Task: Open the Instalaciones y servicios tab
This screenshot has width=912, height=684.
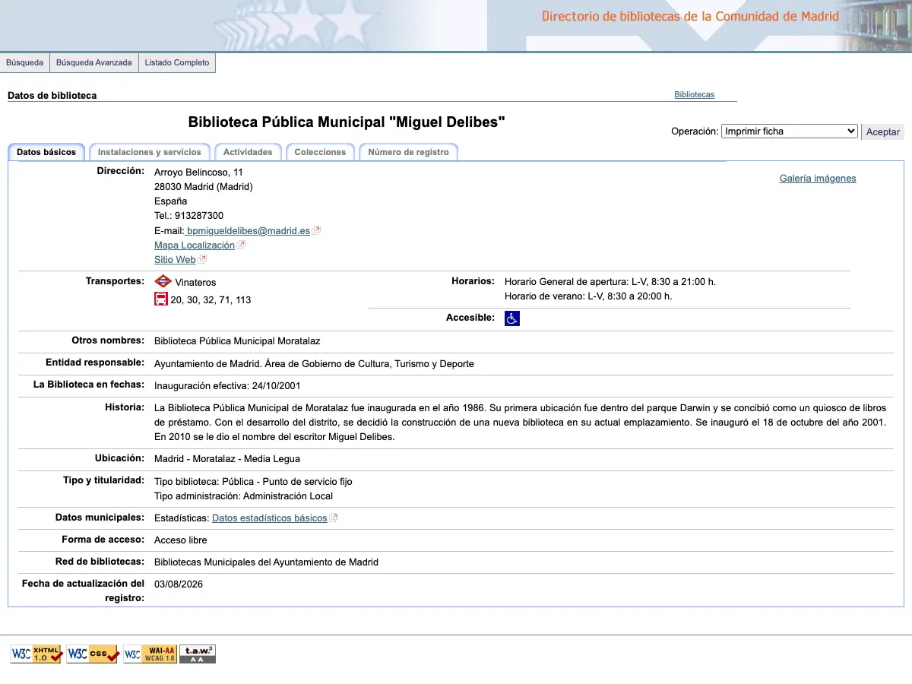Action: pyautogui.click(x=150, y=152)
